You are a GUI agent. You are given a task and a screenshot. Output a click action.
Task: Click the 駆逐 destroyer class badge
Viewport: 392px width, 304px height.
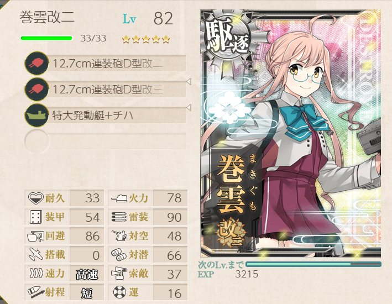click(227, 38)
